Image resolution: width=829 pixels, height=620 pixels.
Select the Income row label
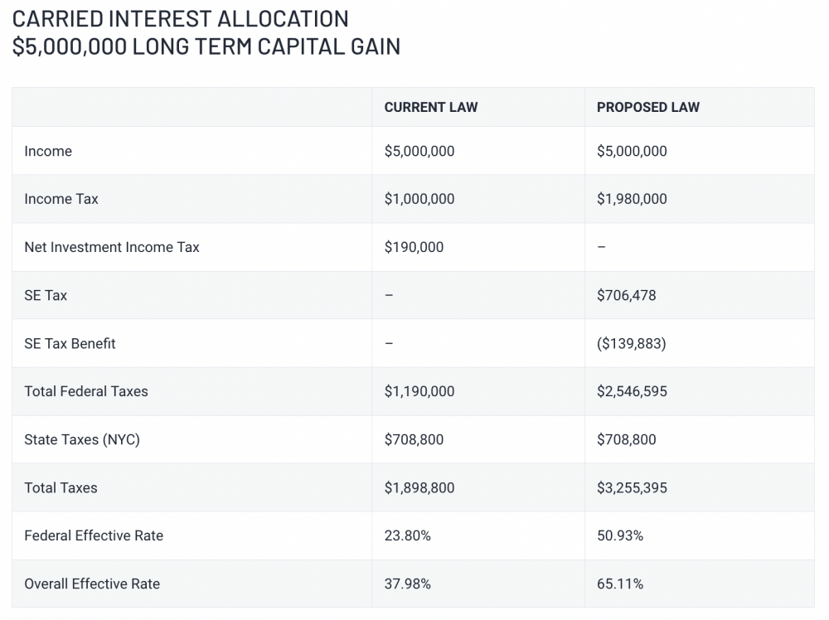(x=48, y=151)
